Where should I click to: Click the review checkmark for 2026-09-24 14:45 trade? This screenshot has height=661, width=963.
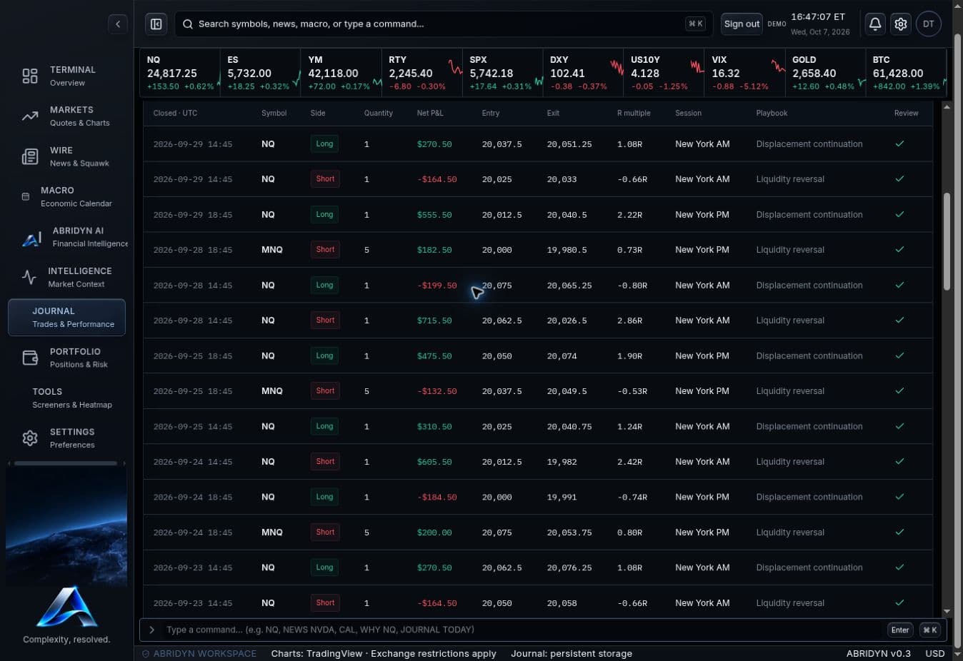[x=899, y=461]
